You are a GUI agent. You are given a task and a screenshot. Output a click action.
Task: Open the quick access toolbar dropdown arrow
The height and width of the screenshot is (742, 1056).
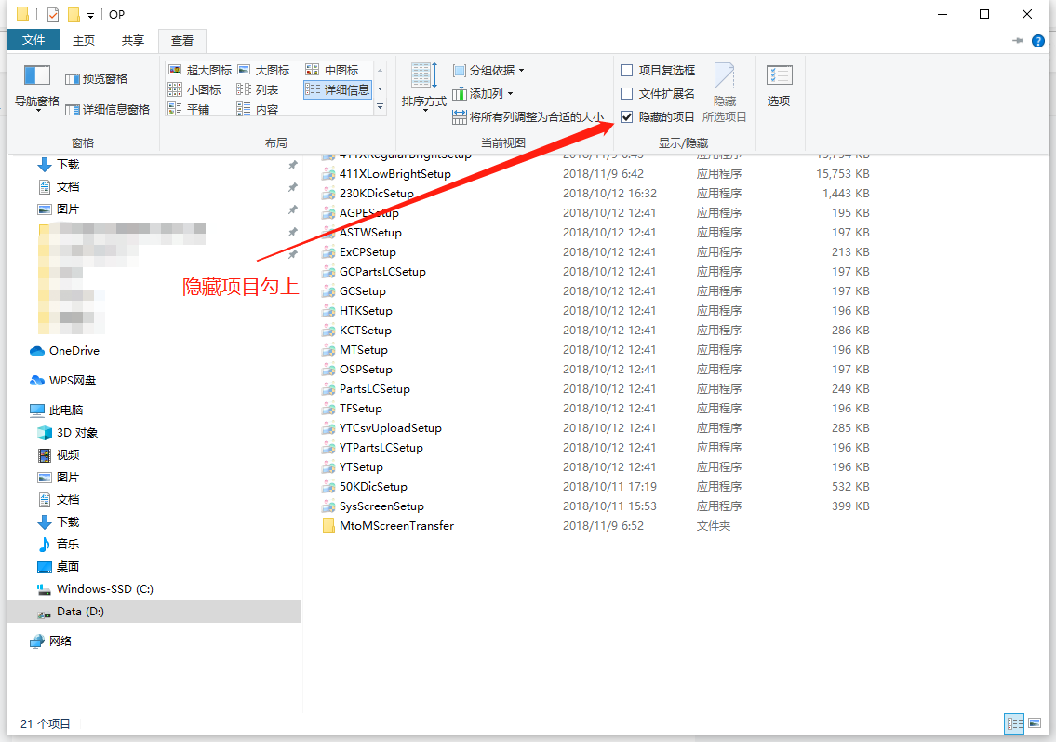coord(90,15)
